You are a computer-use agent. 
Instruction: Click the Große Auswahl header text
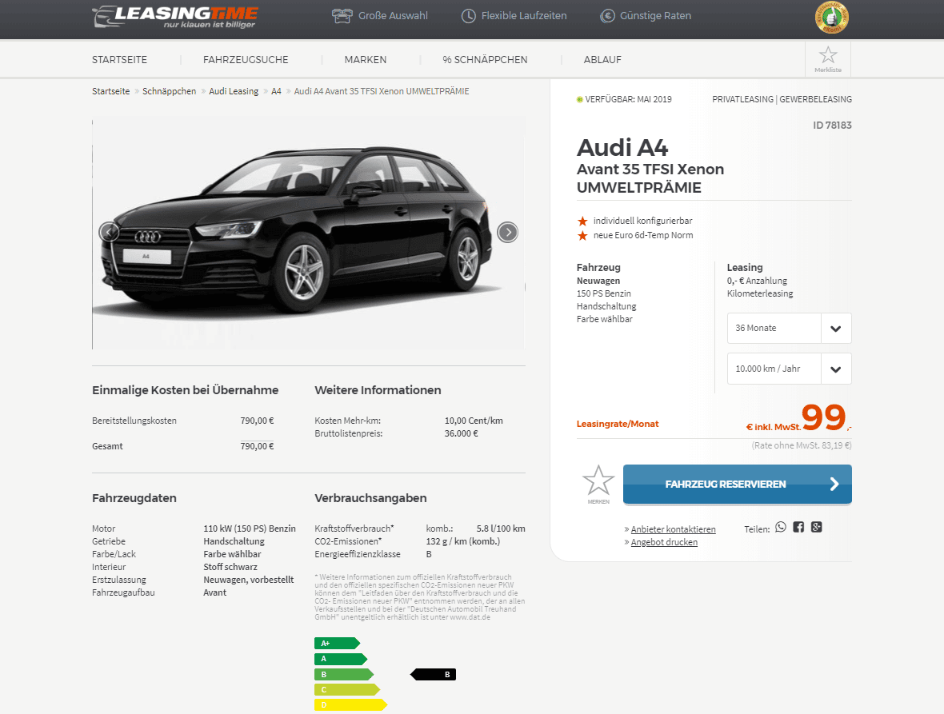tap(393, 16)
